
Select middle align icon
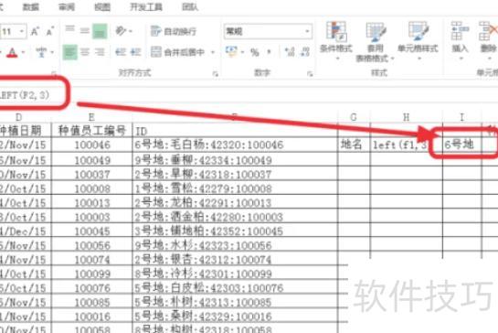point(84,30)
